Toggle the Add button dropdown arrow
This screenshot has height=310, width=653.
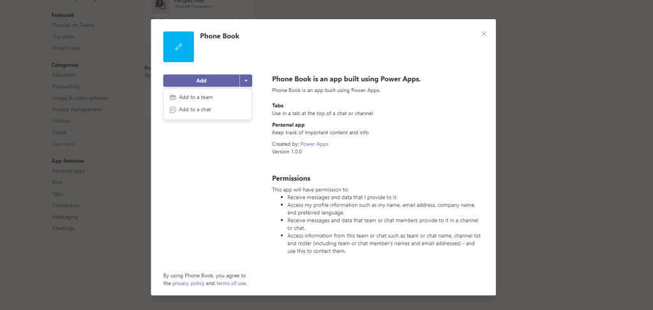(246, 81)
